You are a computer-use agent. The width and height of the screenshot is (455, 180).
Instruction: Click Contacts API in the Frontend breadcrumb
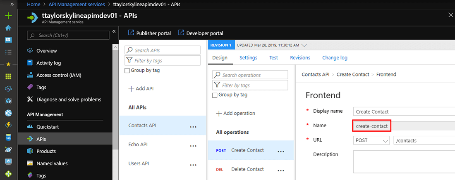click(x=316, y=74)
